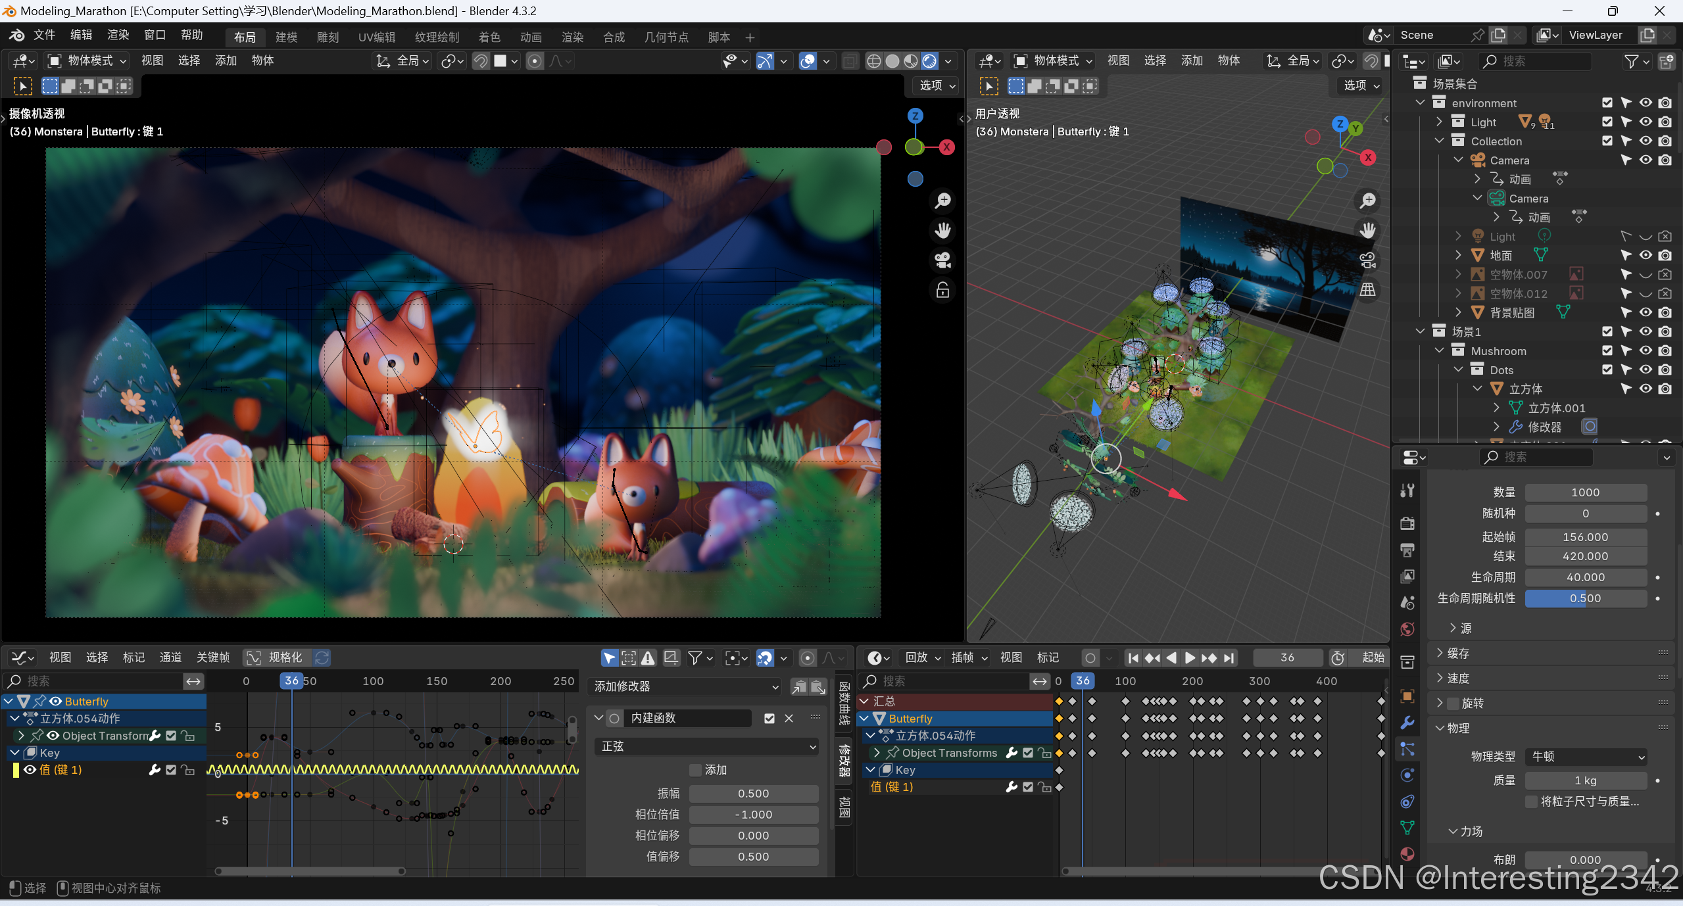This screenshot has width=1683, height=906.
Task: Enable the 添加 checkbox in the modifier panel
Action: [x=695, y=770]
